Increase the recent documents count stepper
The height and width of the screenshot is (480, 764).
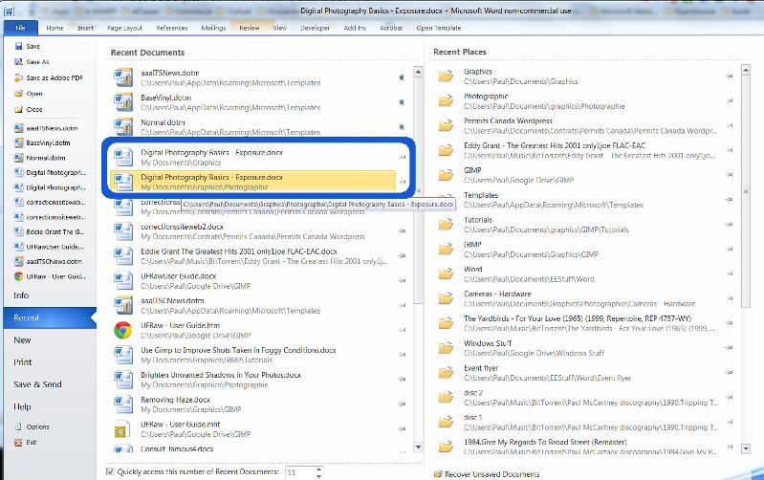(318, 469)
